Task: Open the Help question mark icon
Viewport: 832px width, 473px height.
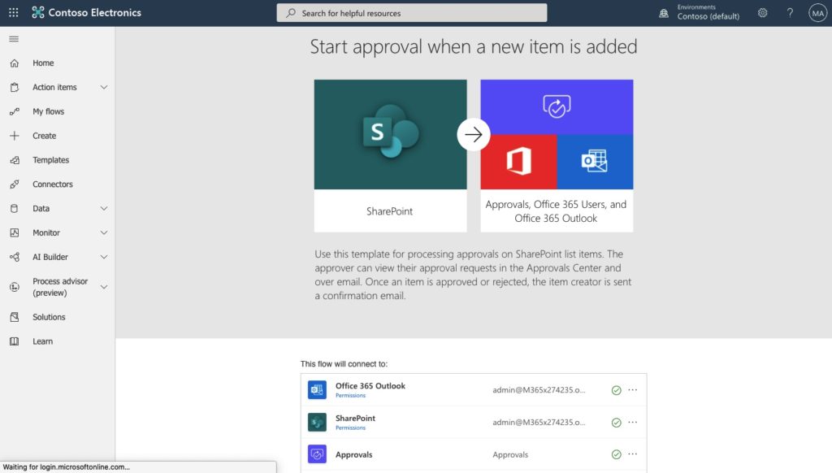Action: coord(790,13)
